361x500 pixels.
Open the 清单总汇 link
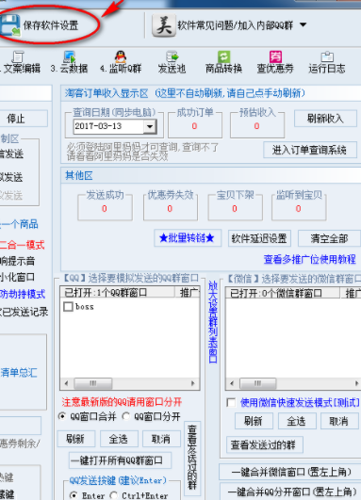click(19, 373)
